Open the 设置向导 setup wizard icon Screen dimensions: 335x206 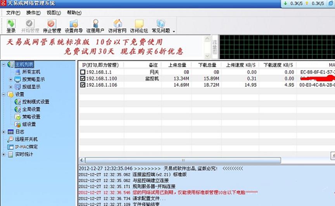click(74, 24)
